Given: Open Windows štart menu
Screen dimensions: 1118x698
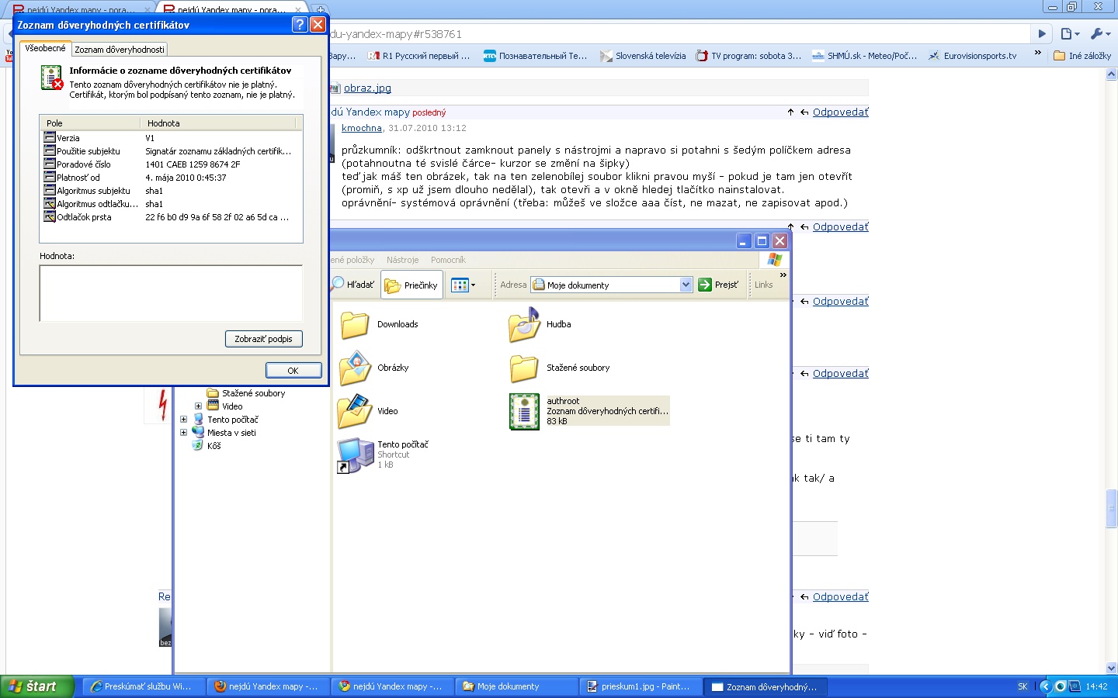Looking at the screenshot, I should [x=36, y=686].
